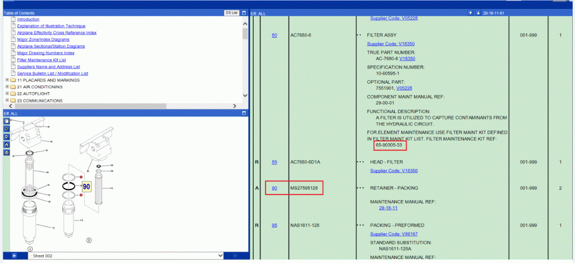Click the zoom in magnifier icon
Screen dimensions: 575x263
pyautogui.click(x=6, y=129)
